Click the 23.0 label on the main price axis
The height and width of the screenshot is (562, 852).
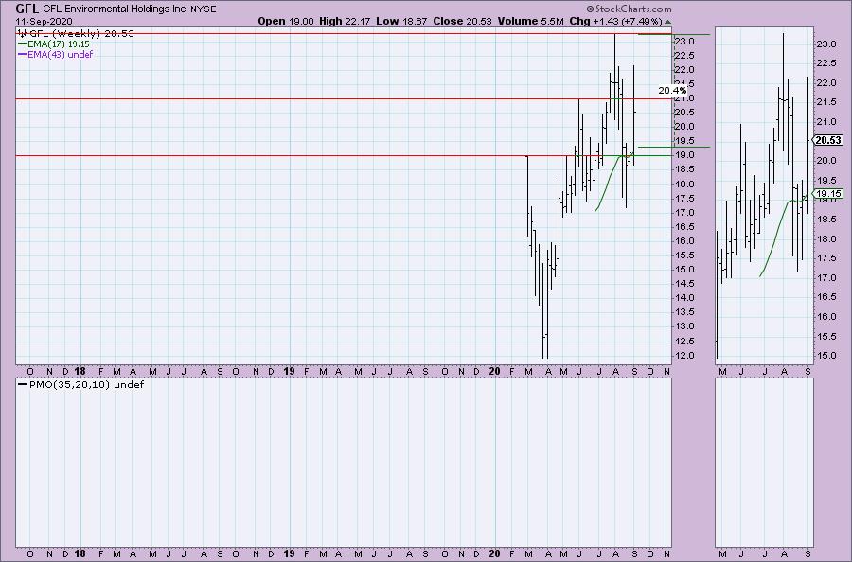click(683, 42)
